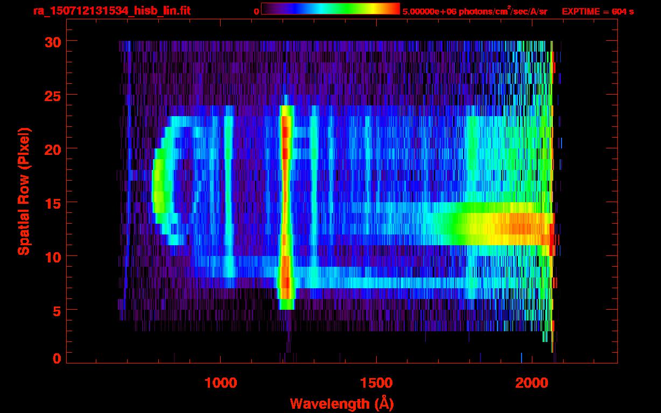
Task: Click the x-axis tick label 1500
Action: coord(376,383)
